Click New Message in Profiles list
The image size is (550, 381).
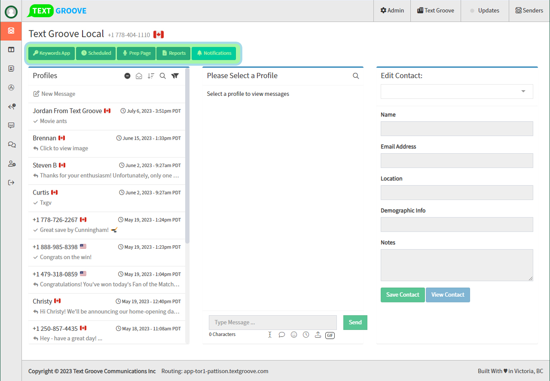(x=54, y=94)
